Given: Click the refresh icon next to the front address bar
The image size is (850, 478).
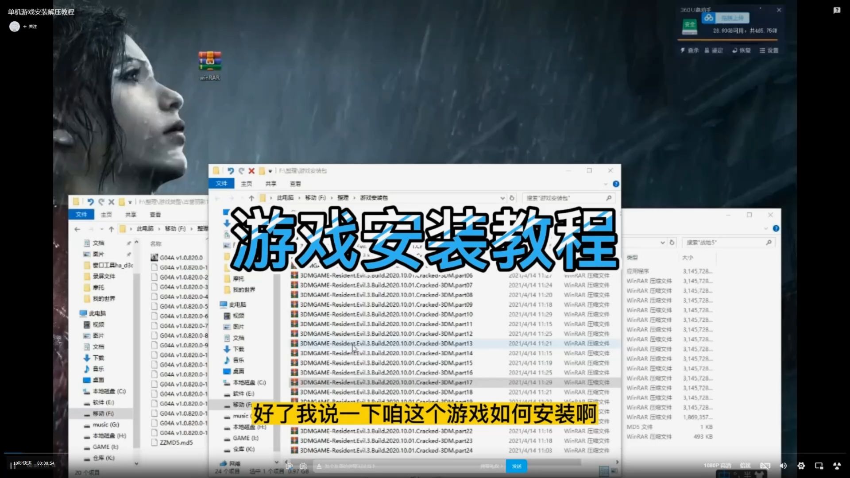Looking at the screenshot, I should [512, 198].
